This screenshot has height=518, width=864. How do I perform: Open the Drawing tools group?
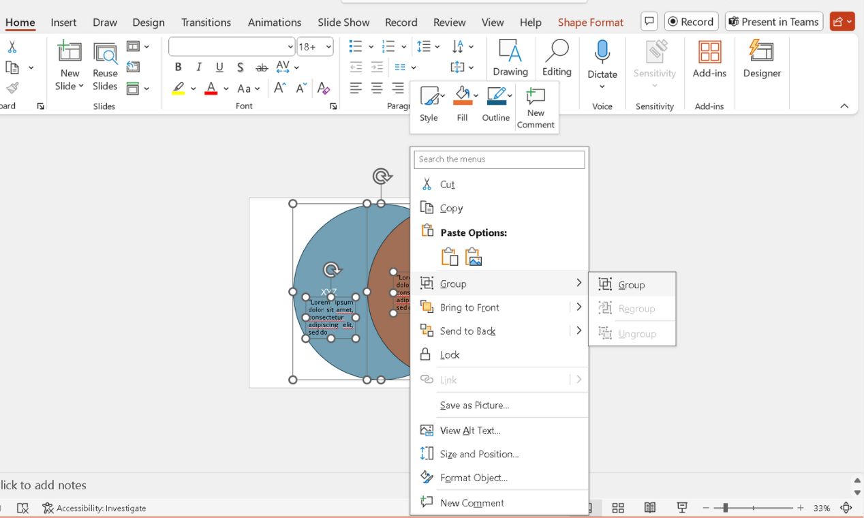point(510,58)
